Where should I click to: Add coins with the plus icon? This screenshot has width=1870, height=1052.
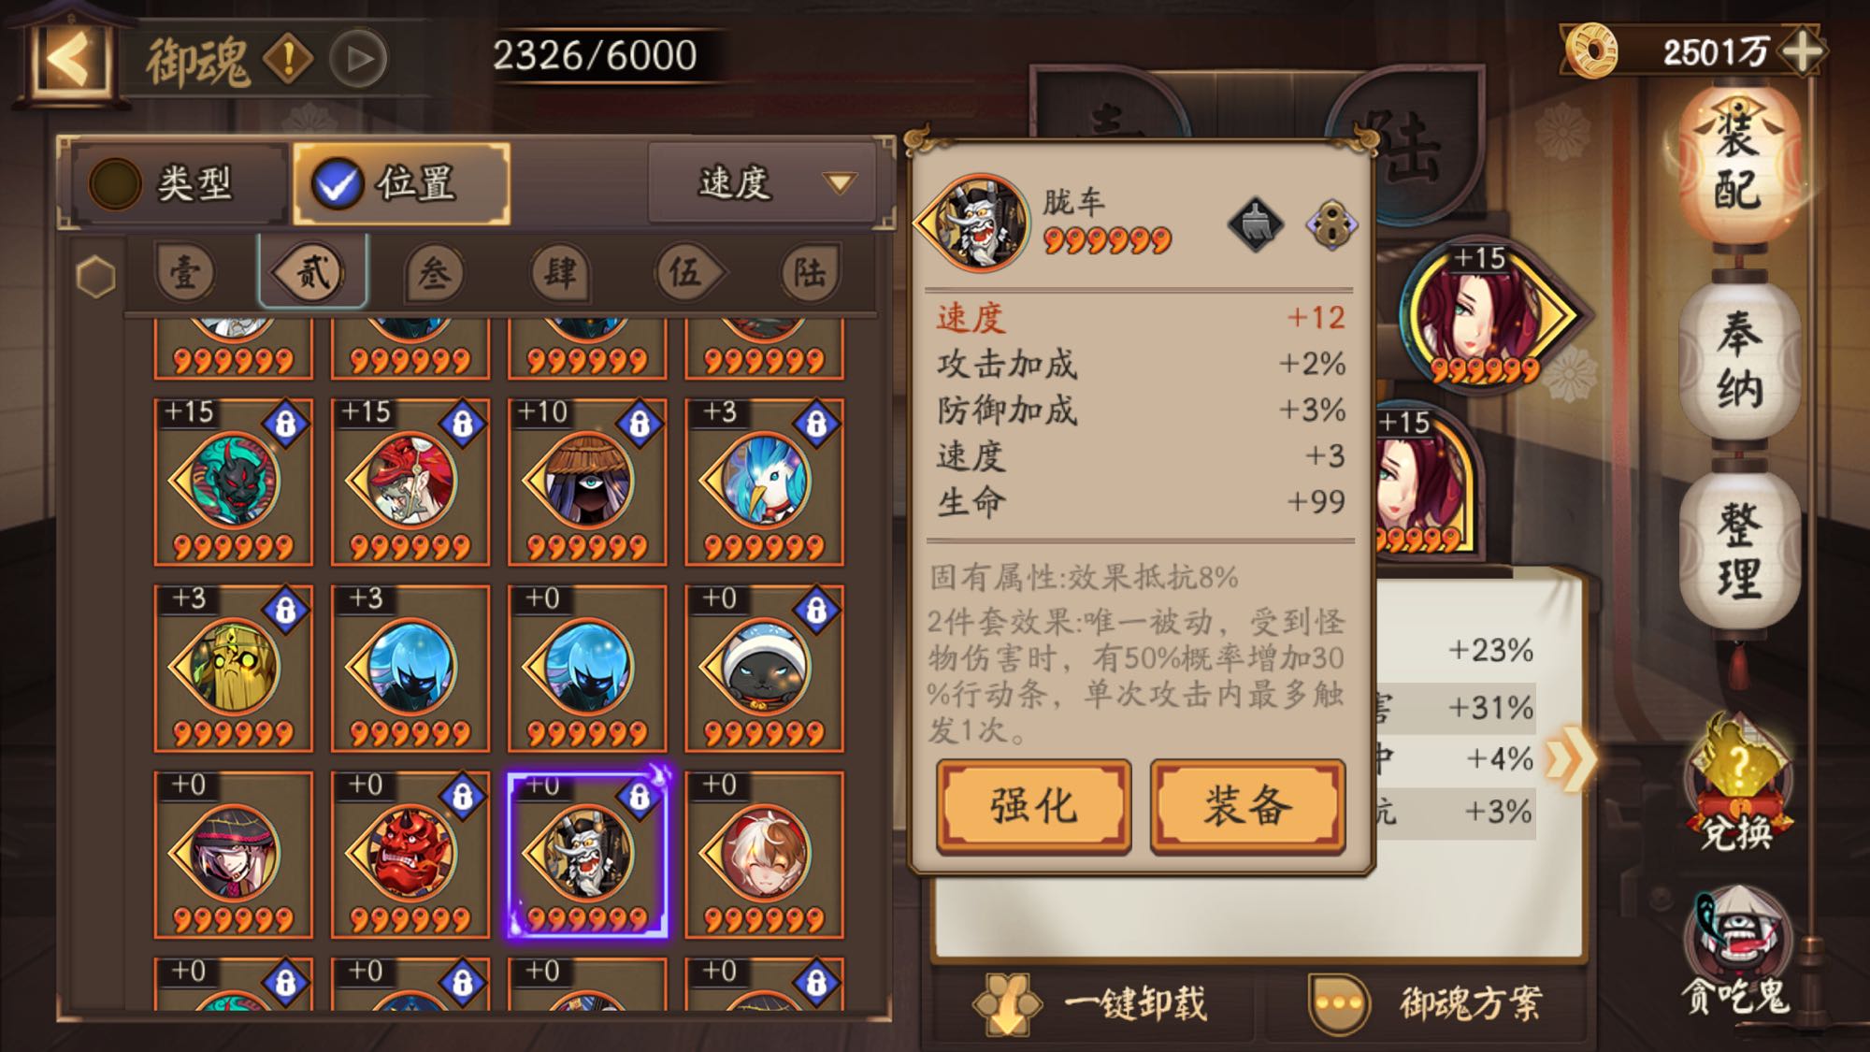(x=1801, y=50)
